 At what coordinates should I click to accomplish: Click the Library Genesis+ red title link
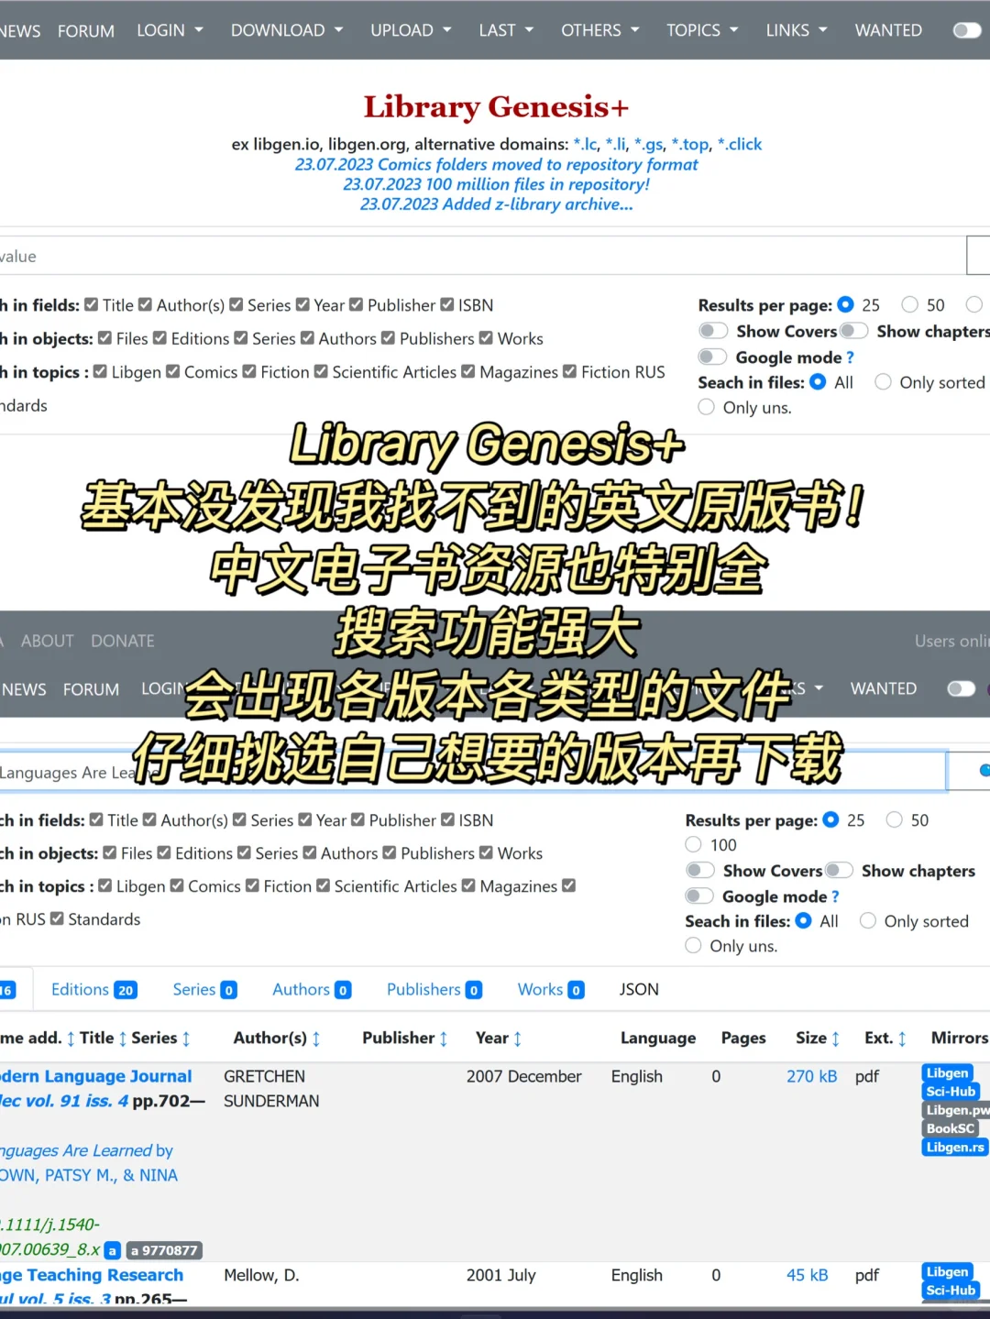pos(496,106)
